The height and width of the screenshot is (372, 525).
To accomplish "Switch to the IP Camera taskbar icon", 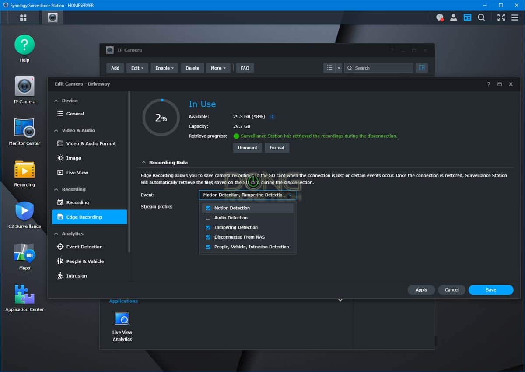I will coord(53,17).
